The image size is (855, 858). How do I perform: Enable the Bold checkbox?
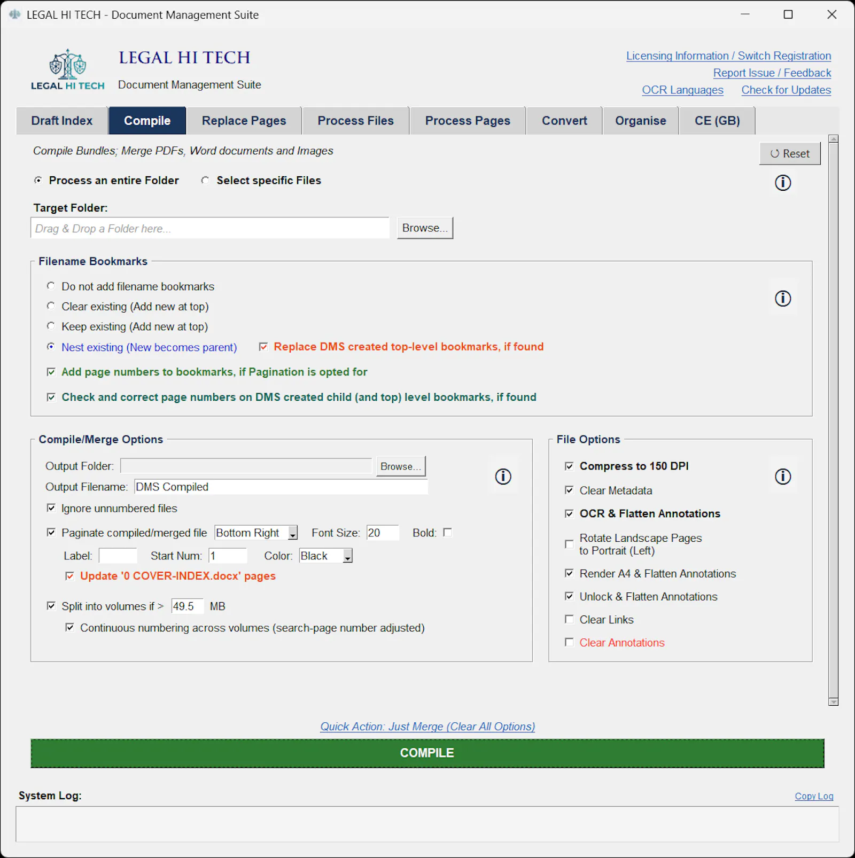pos(448,532)
